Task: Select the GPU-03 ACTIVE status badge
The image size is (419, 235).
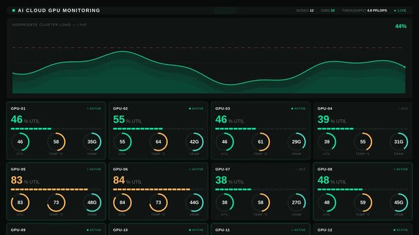Action: pyautogui.click(x=298, y=108)
